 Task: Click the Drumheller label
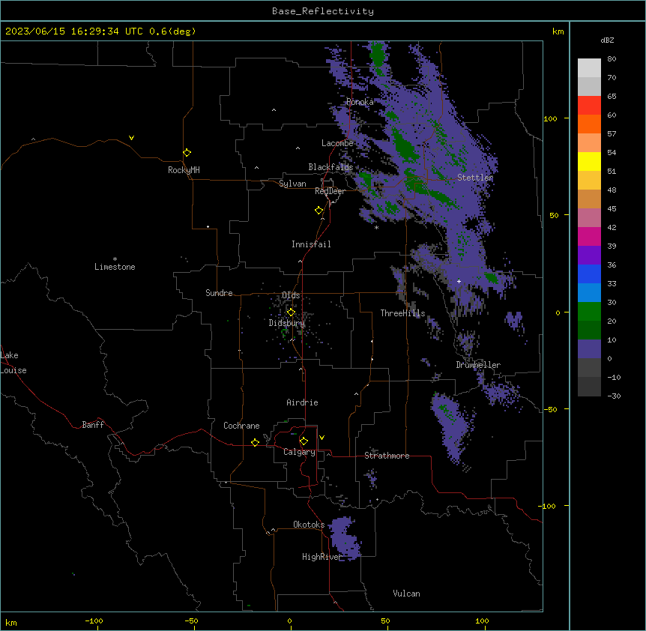[478, 365]
